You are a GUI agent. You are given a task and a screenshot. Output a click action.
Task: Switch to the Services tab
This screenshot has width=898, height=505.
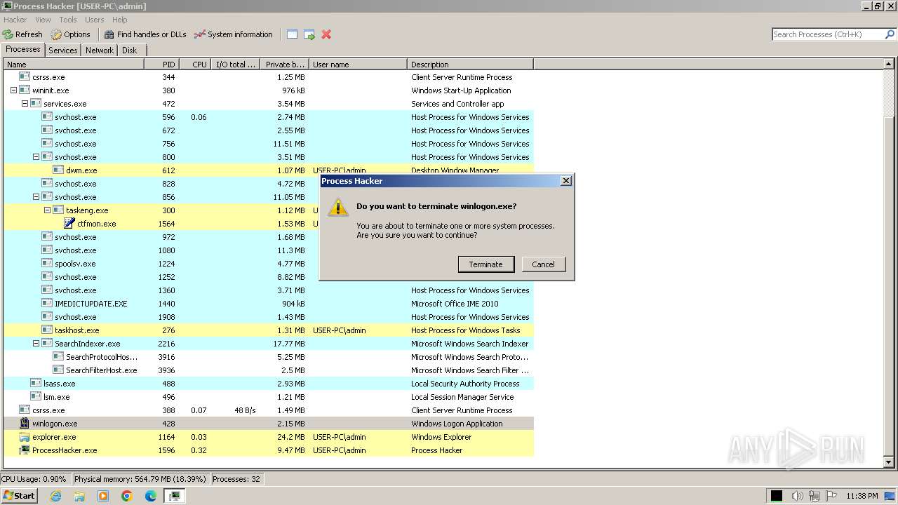pos(63,50)
